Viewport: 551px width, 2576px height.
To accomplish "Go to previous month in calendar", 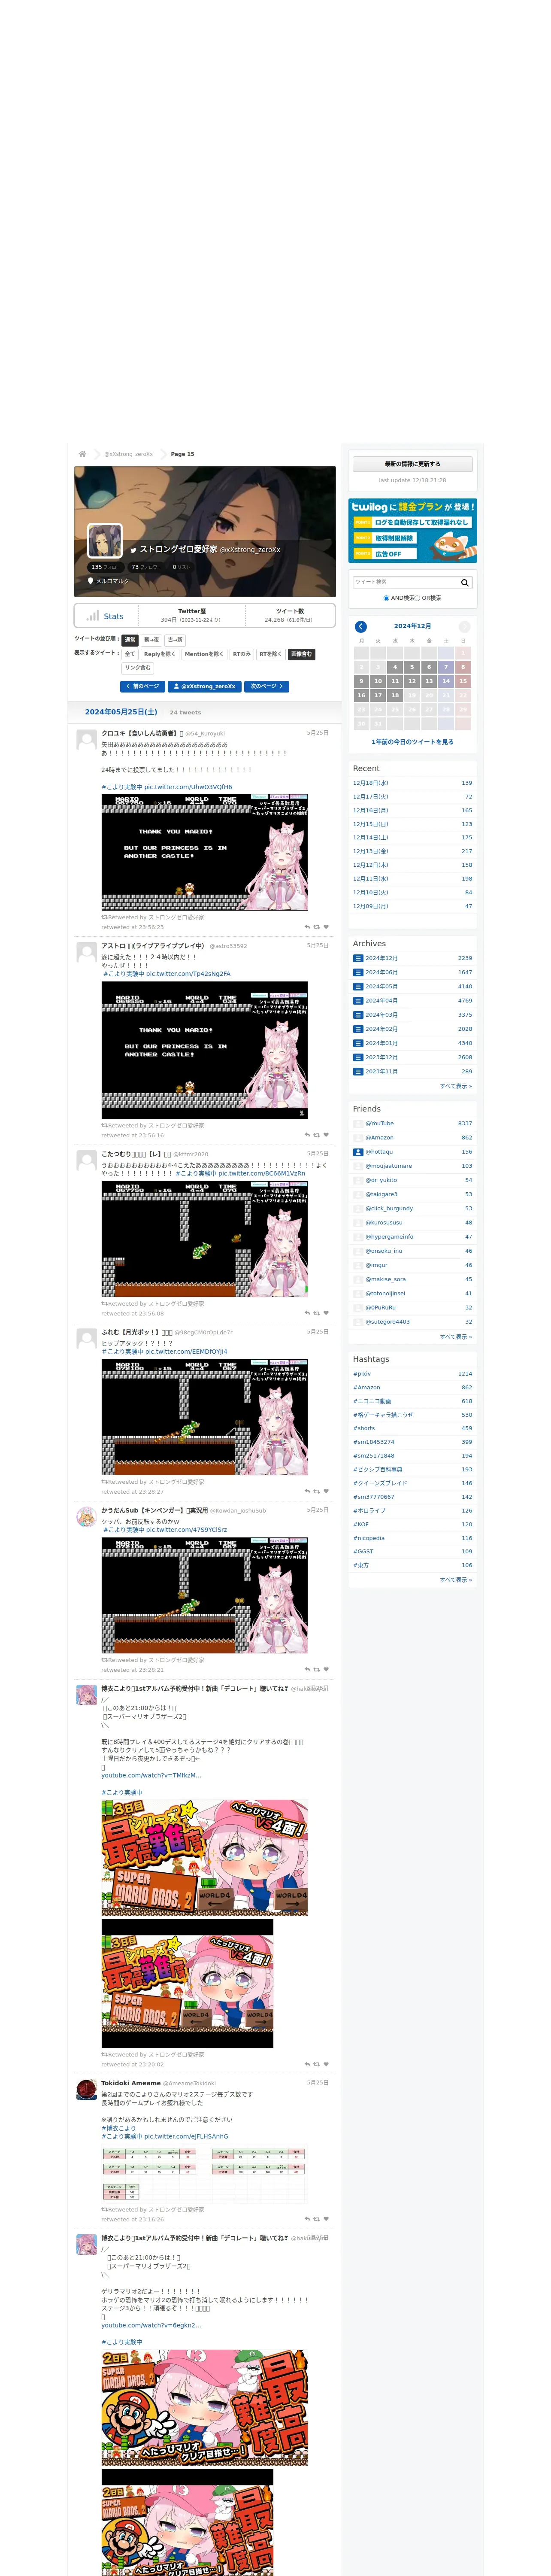I will tap(361, 626).
